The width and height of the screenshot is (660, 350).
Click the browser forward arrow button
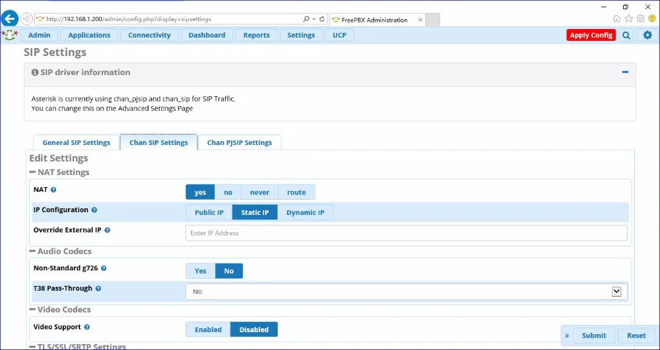(x=26, y=19)
